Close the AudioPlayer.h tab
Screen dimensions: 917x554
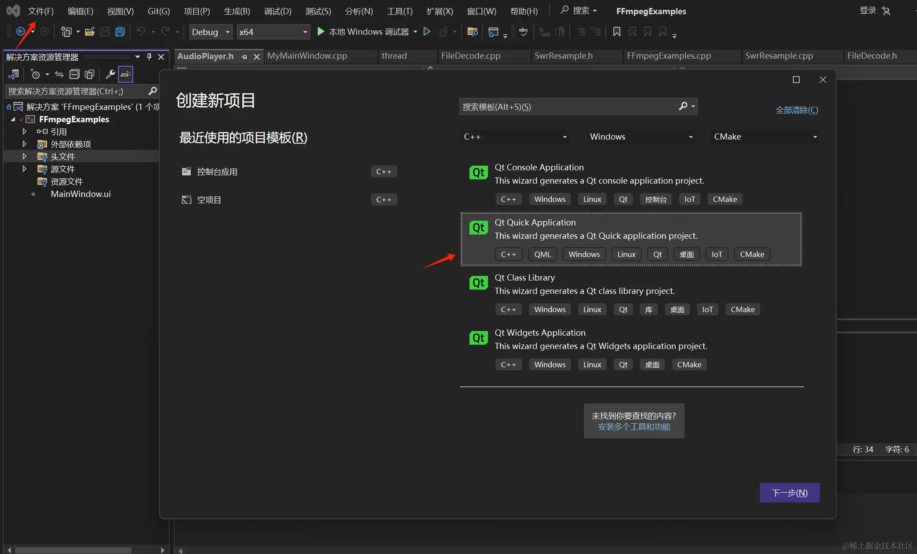[257, 57]
